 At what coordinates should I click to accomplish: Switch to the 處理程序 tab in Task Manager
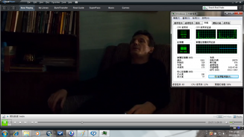click(x=189, y=23)
